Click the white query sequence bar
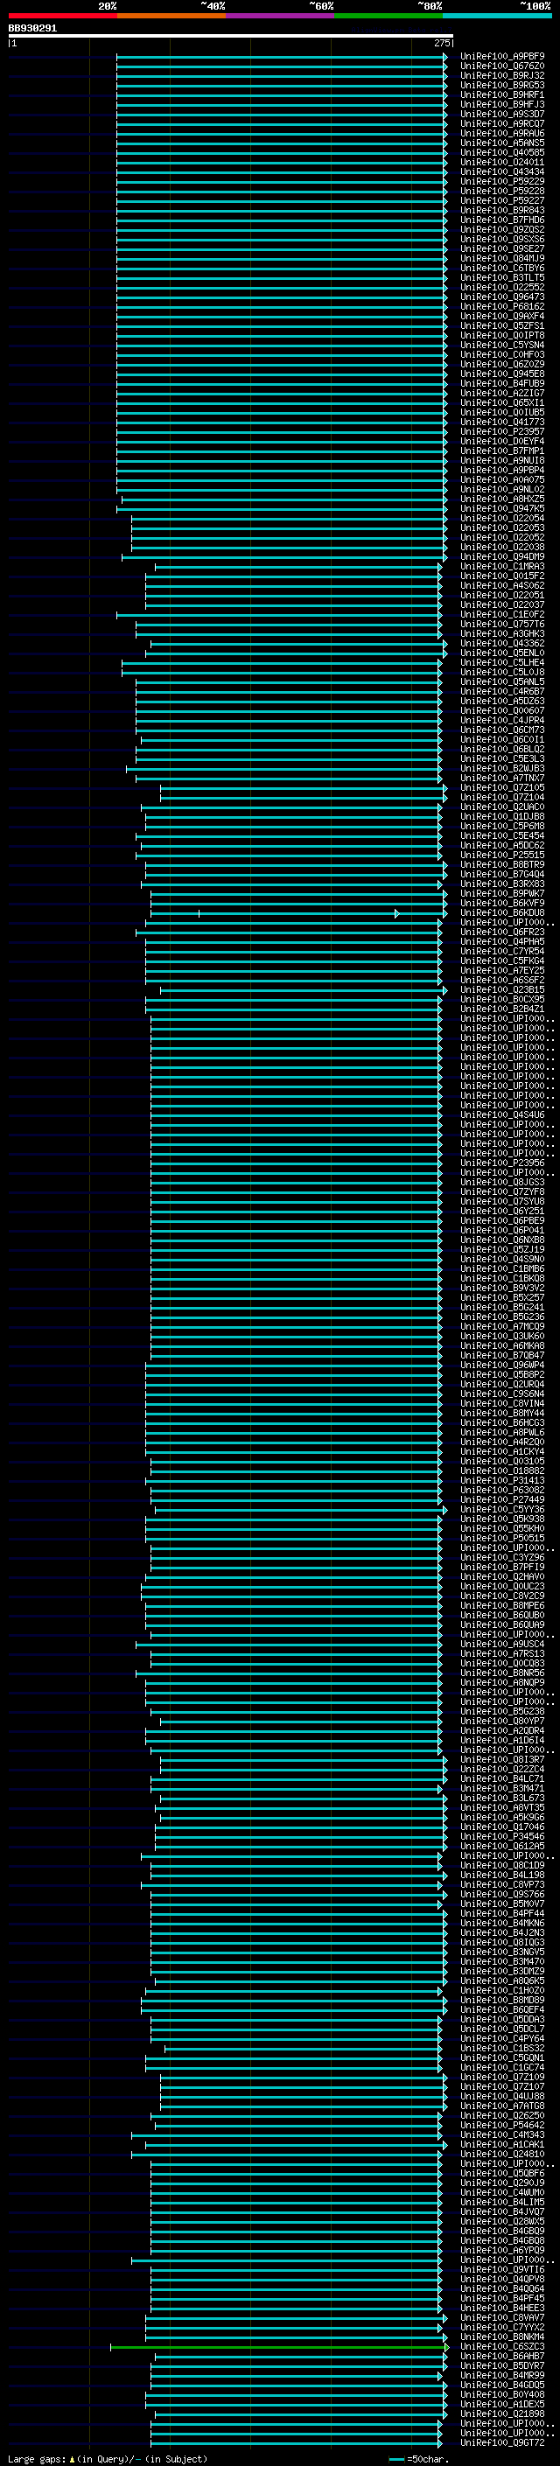 (x=231, y=35)
